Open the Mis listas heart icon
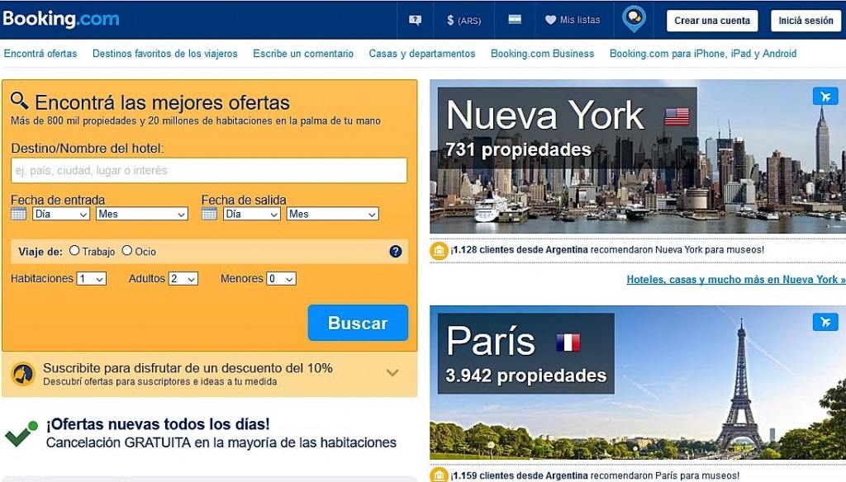The image size is (846, 482). point(551,21)
